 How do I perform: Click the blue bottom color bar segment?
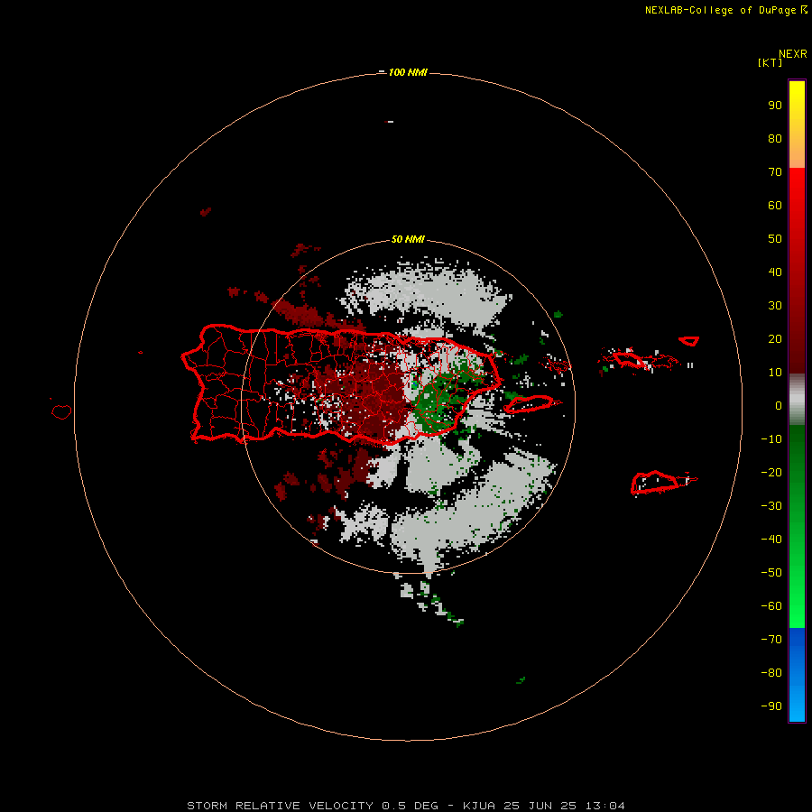797,674
